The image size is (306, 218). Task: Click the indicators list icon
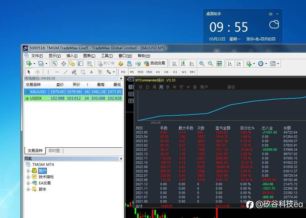[x=249, y=64]
